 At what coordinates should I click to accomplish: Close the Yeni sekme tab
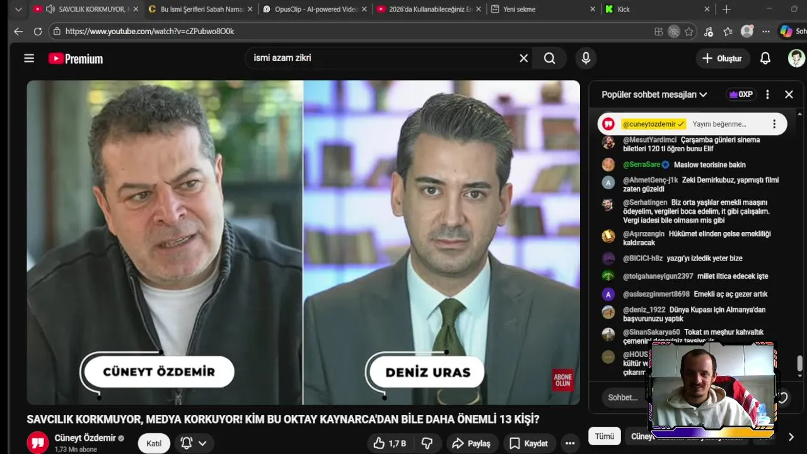click(593, 9)
